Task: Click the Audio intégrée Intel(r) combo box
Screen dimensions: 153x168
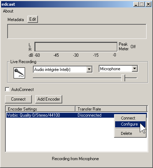Action: 63,69
